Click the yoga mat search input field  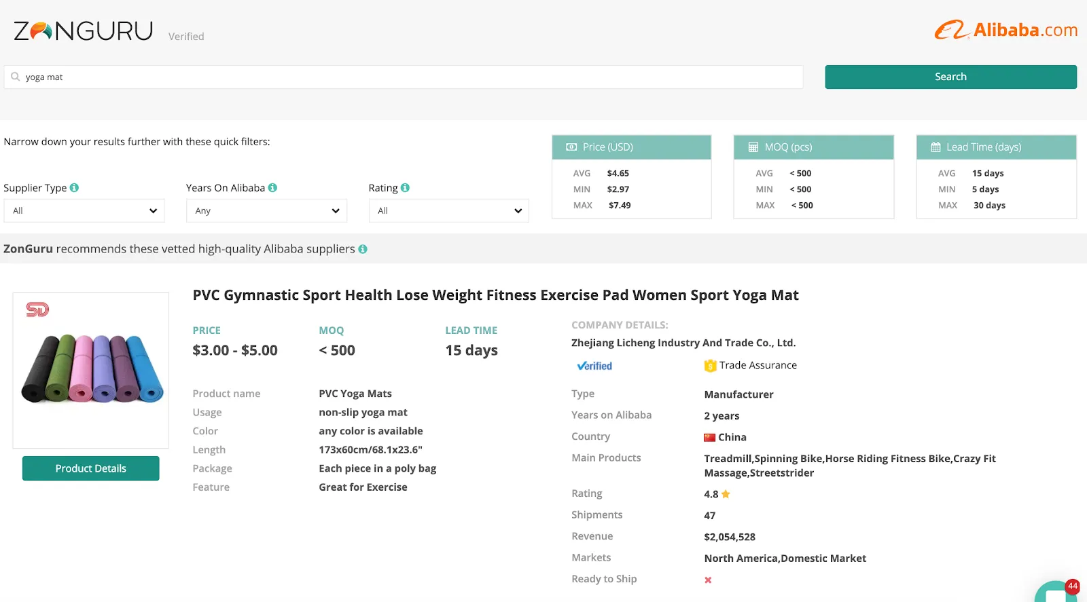tap(404, 77)
